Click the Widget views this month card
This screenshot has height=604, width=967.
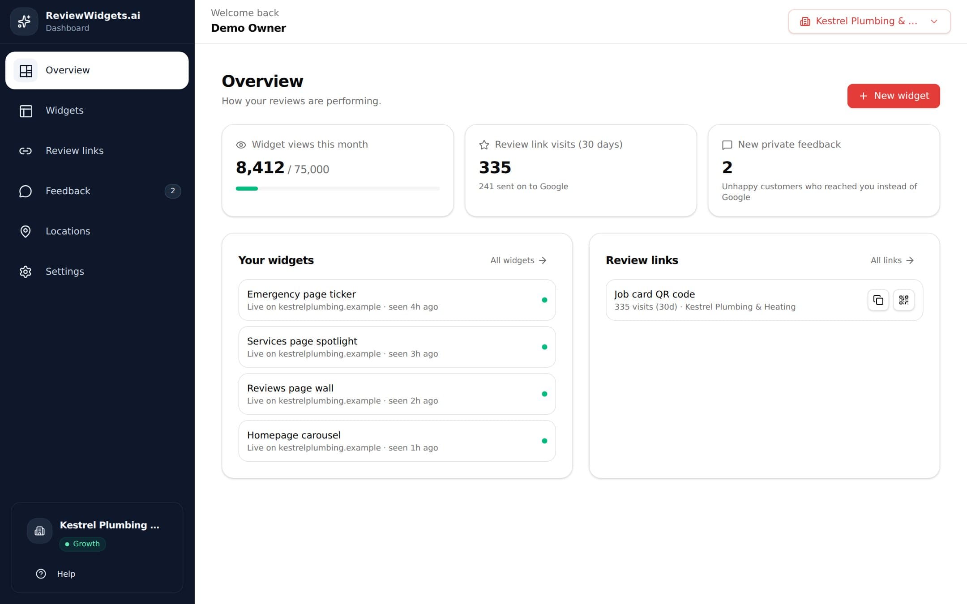338,170
